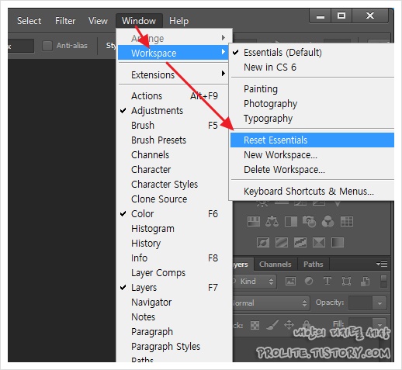Add an Invert adjustment layer
Screen dimensions: 402x370
263,243
